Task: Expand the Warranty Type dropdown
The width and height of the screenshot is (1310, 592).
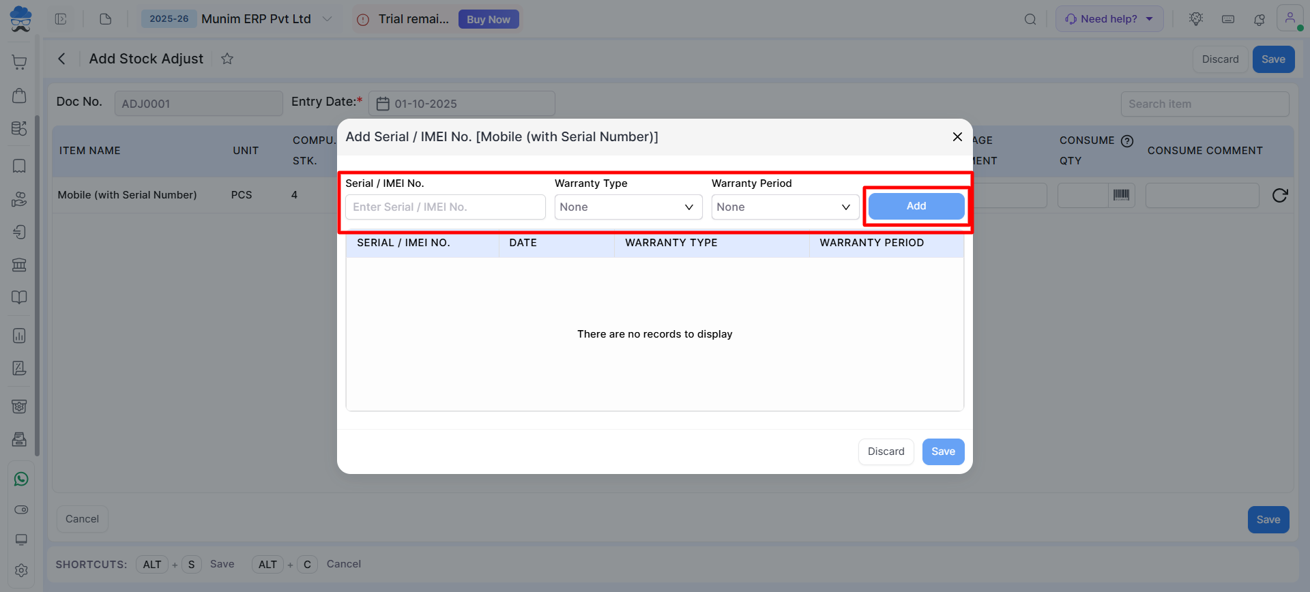Action: [628, 207]
